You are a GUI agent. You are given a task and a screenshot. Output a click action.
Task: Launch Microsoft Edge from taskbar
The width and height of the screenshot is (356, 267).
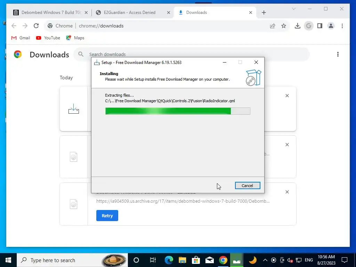coord(169,260)
